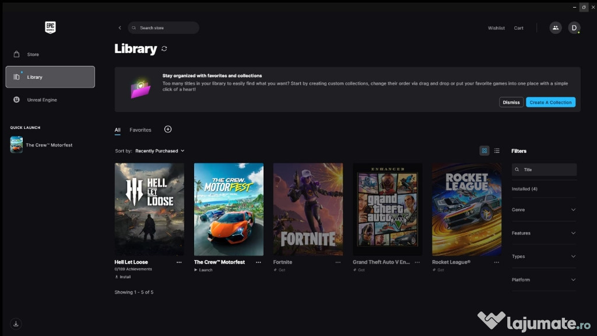Click the magnifier icon in Search store
This screenshot has height=336, width=597.
click(134, 28)
